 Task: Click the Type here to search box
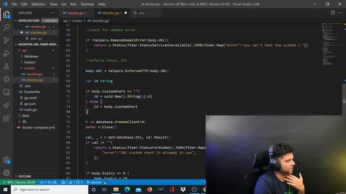[49, 189]
